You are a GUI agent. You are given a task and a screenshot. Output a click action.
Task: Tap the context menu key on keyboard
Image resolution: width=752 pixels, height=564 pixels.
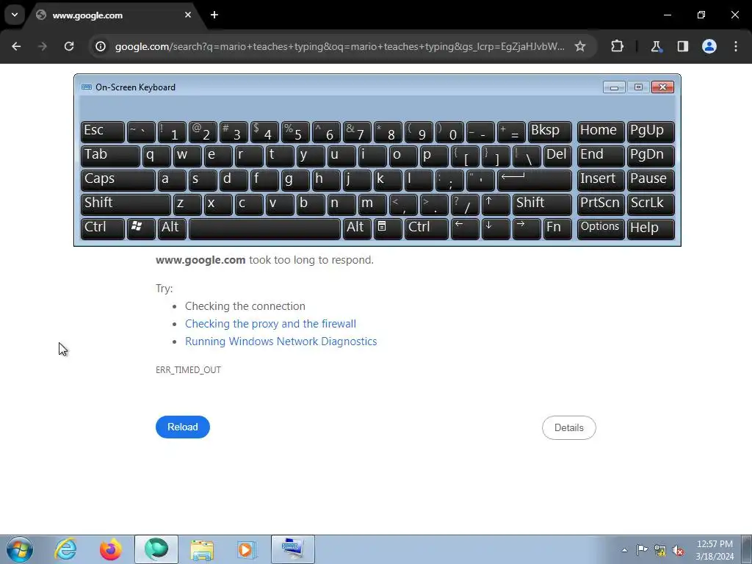(388, 228)
